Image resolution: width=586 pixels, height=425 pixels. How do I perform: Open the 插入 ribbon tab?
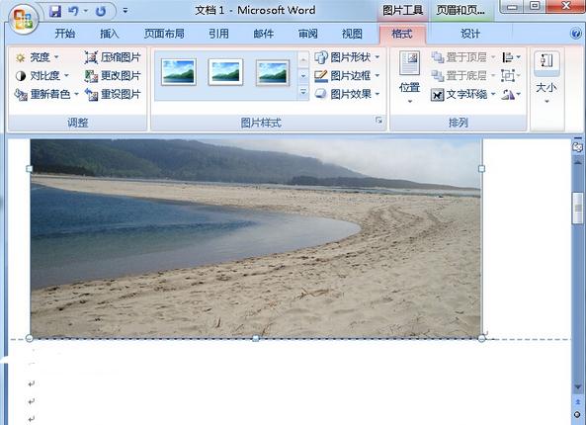pyautogui.click(x=109, y=34)
